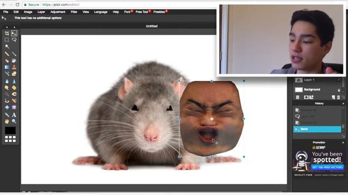
Task: Select the Type text tool
Action: tap(14, 115)
